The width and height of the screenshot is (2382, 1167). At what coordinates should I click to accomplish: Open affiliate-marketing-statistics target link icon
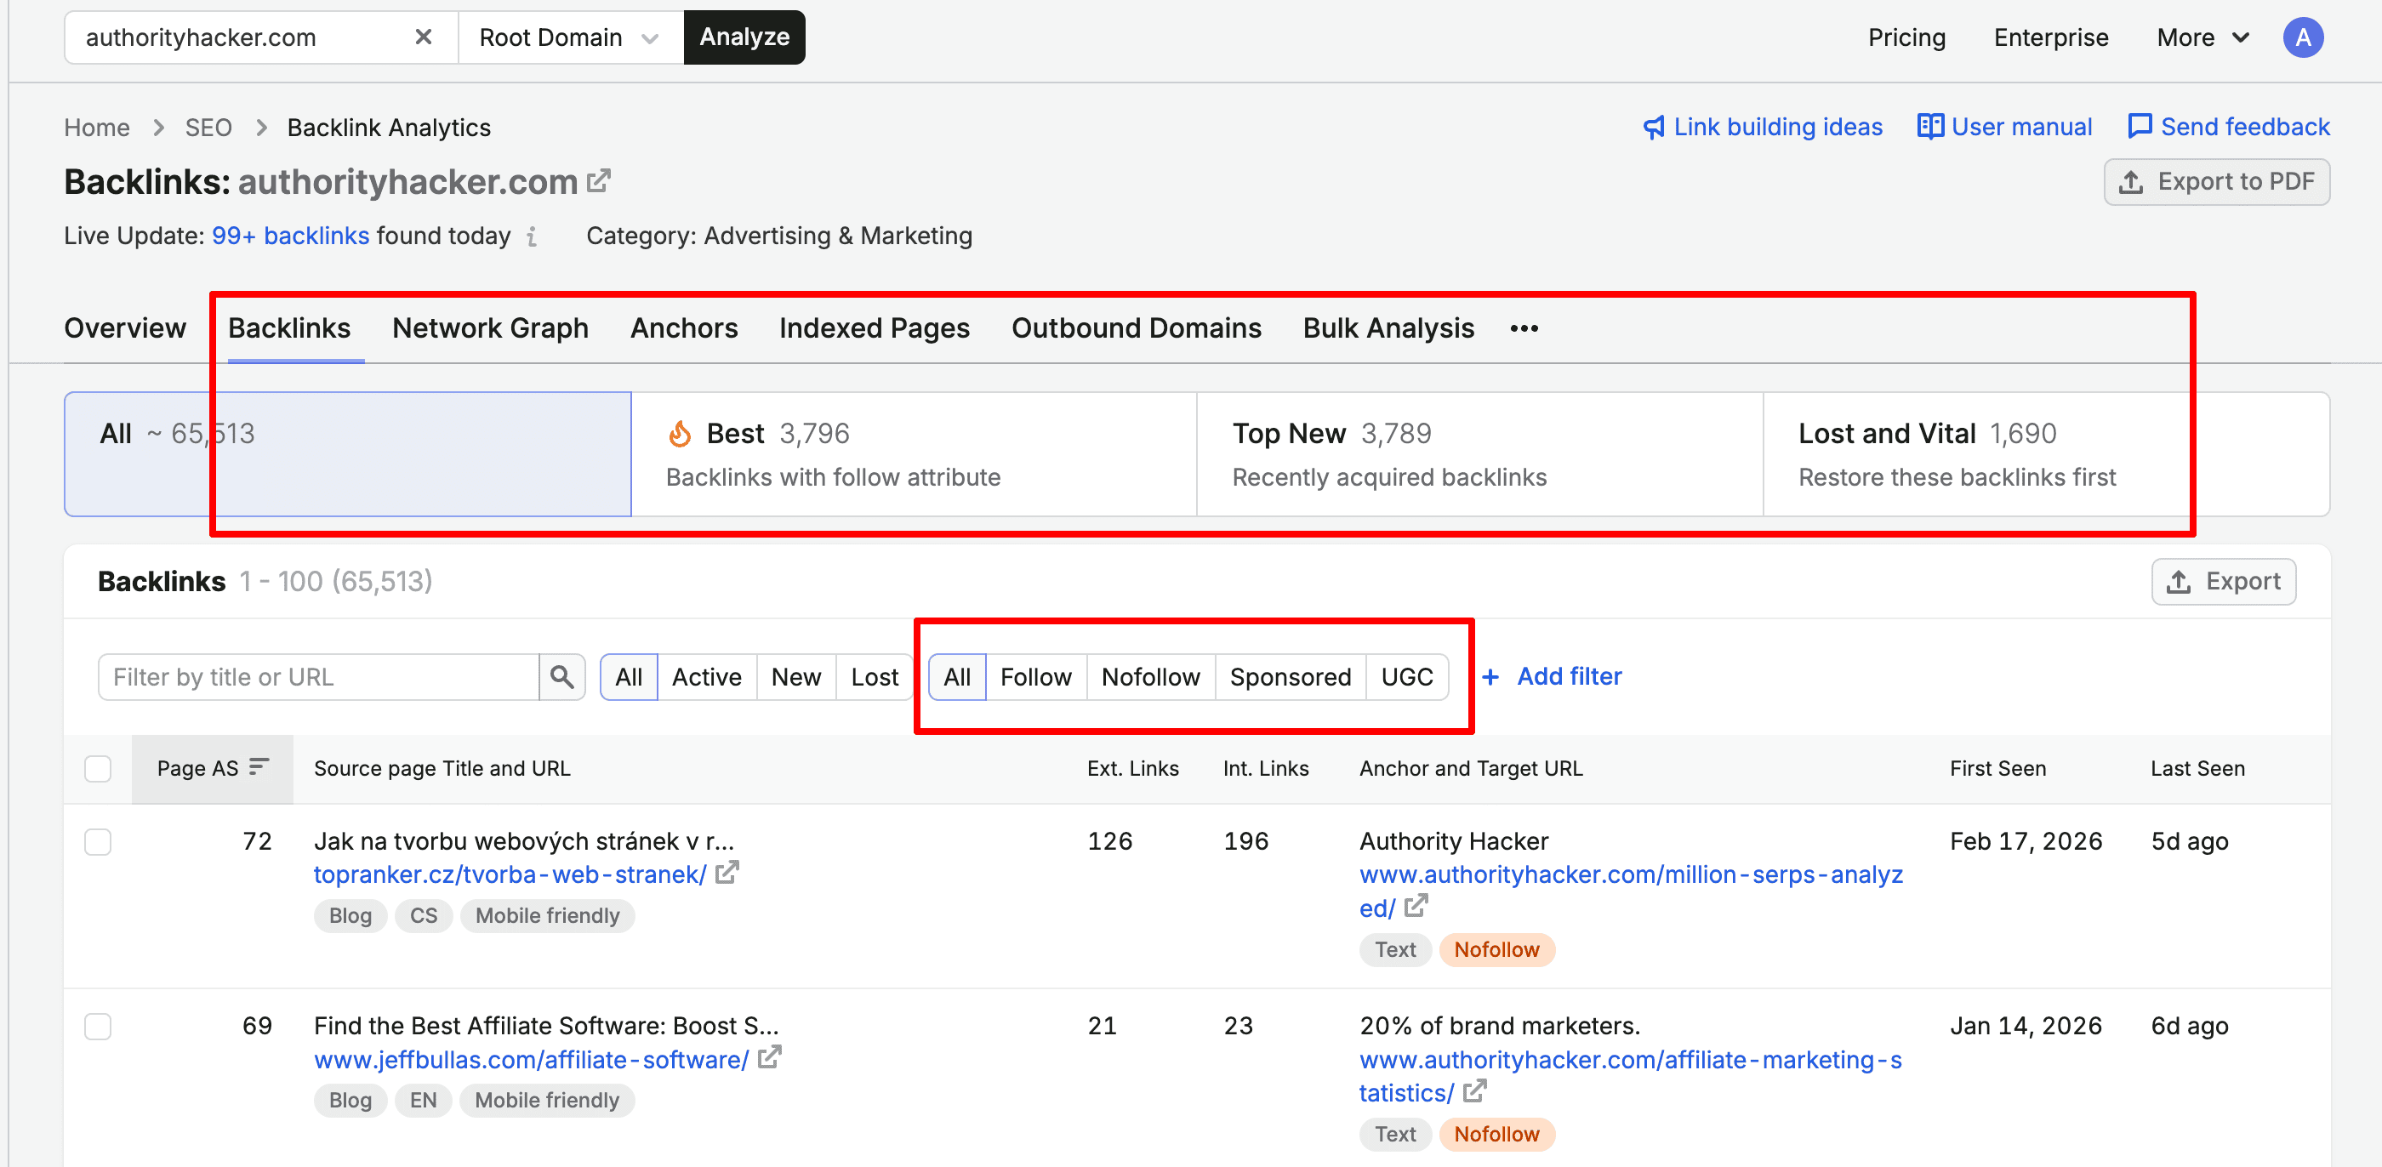click(x=1476, y=1091)
